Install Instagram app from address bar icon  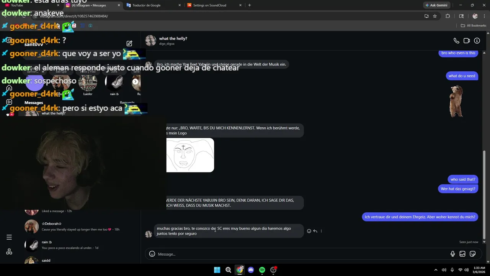click(426, 16)
